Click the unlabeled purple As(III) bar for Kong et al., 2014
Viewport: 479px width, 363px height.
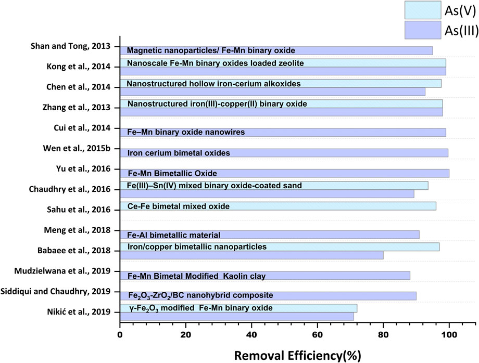tap(283, 71)
